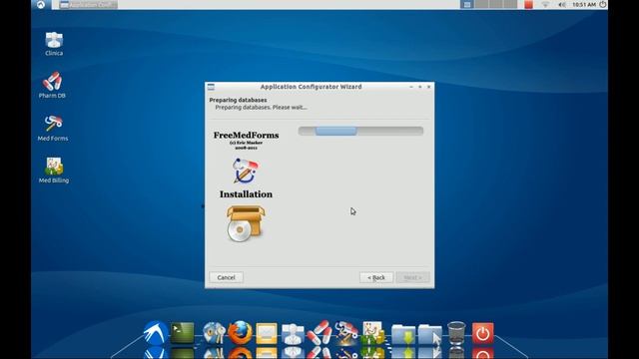Viewport: 639px width, 359px height.
Task: Open the Pharm DB desktop icon
Action: point(52,85)
